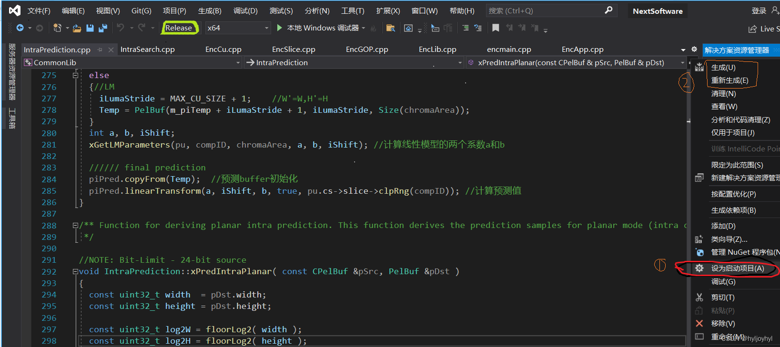The width and height of the screenshot is (780, 347).
Task: Open the xPredIntraPlanar member function dropdown
Action: click(x=576, y=62)
